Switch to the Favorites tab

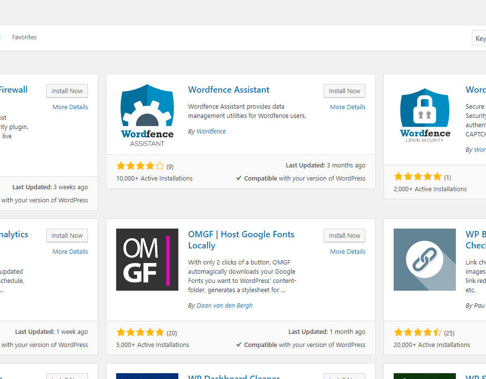24,37
